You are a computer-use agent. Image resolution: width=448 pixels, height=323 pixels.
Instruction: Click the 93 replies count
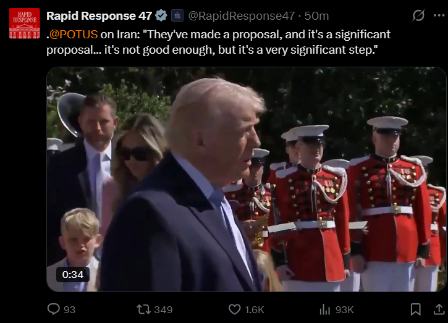coord(69,310)
